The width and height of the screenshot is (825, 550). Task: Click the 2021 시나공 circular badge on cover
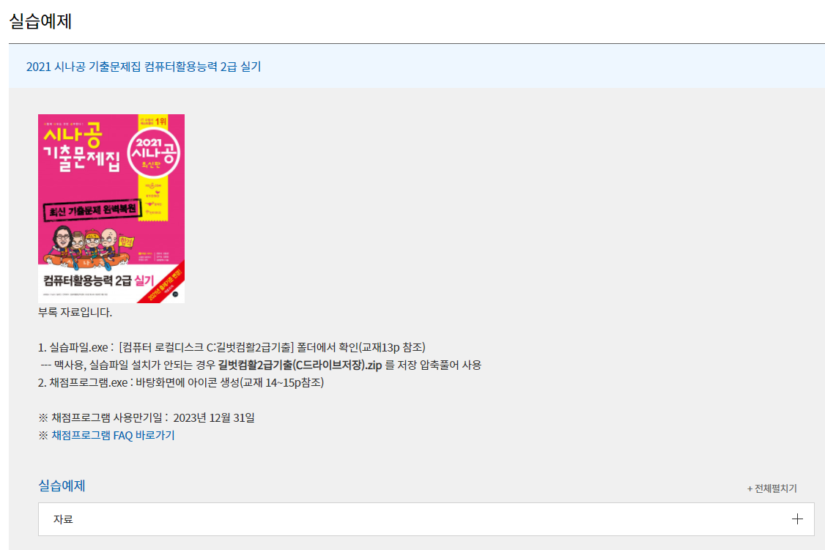coord(154,153)
